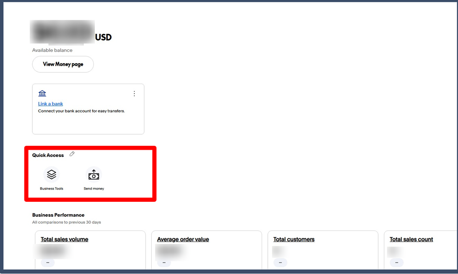Screen dimensions: 458x274
Task: Click the dash badge under Total customers
Action: point(280,263)
